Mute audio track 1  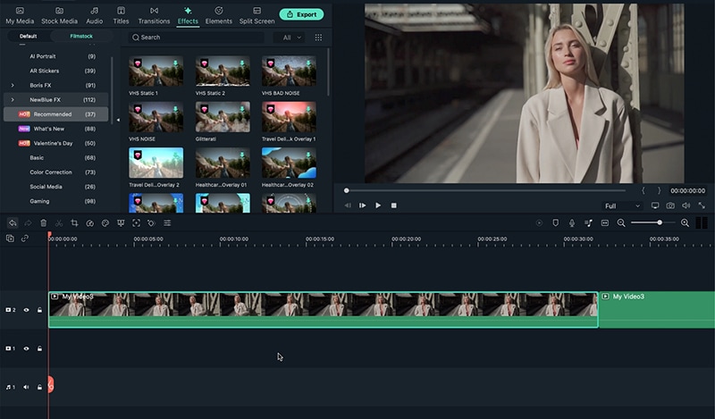point(27,387)
